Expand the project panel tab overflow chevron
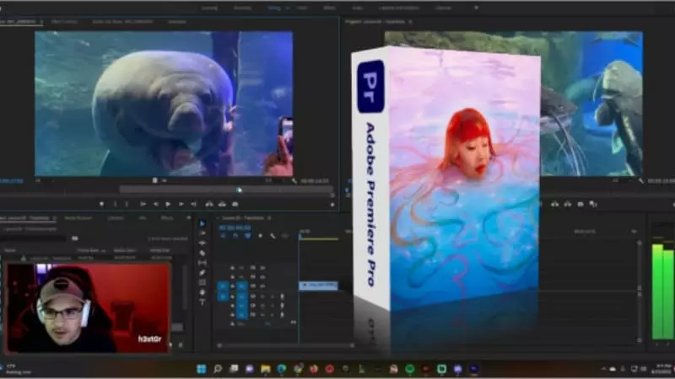Image resolution: width=675 pixels, height=379 pixels. [188, 218]
